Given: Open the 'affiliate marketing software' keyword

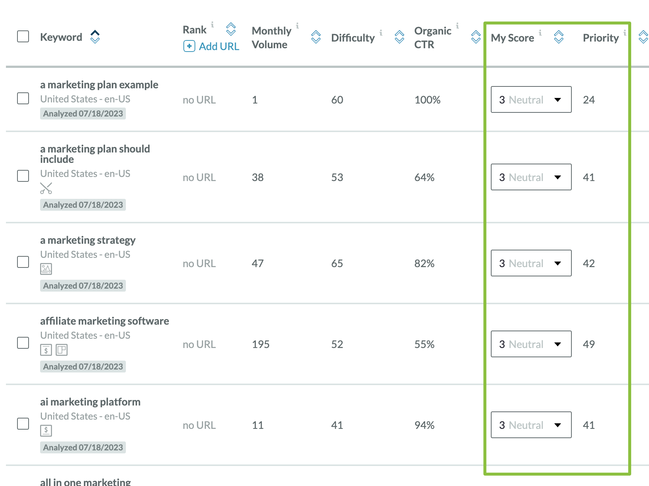Looking at the screenshot, I should 104,321.
